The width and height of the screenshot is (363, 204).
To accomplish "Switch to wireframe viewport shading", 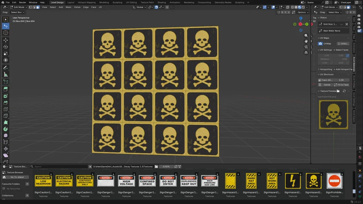I will (x=293, y=7).
